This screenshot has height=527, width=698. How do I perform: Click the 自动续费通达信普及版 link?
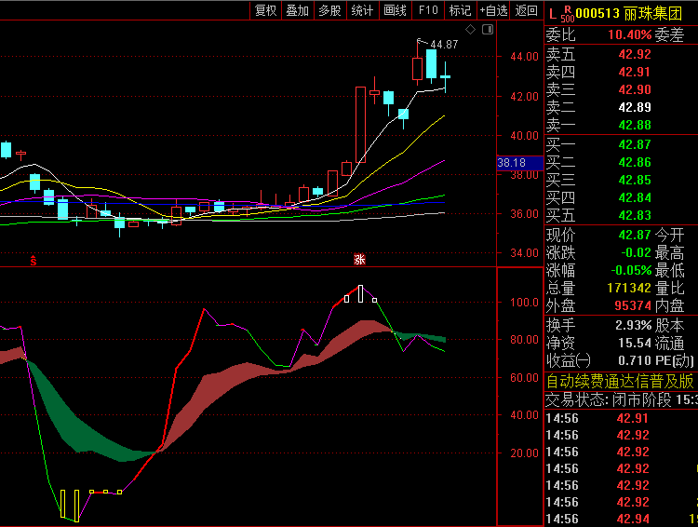(620, 381)
